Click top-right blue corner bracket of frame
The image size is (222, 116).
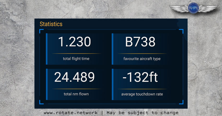pos(181,31)
